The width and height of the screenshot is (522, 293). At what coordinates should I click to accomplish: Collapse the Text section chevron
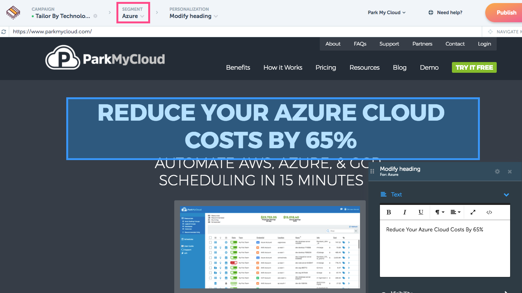pos(506,195)
